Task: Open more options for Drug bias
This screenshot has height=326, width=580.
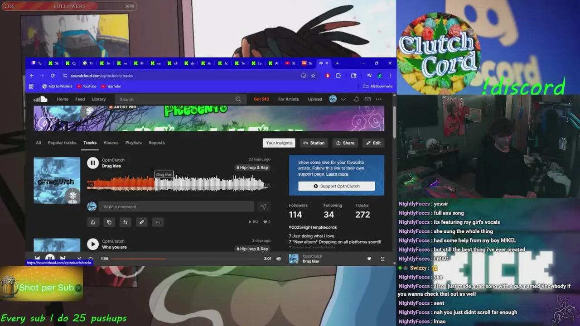Action: pyautogui.click(x=158, y=222)
